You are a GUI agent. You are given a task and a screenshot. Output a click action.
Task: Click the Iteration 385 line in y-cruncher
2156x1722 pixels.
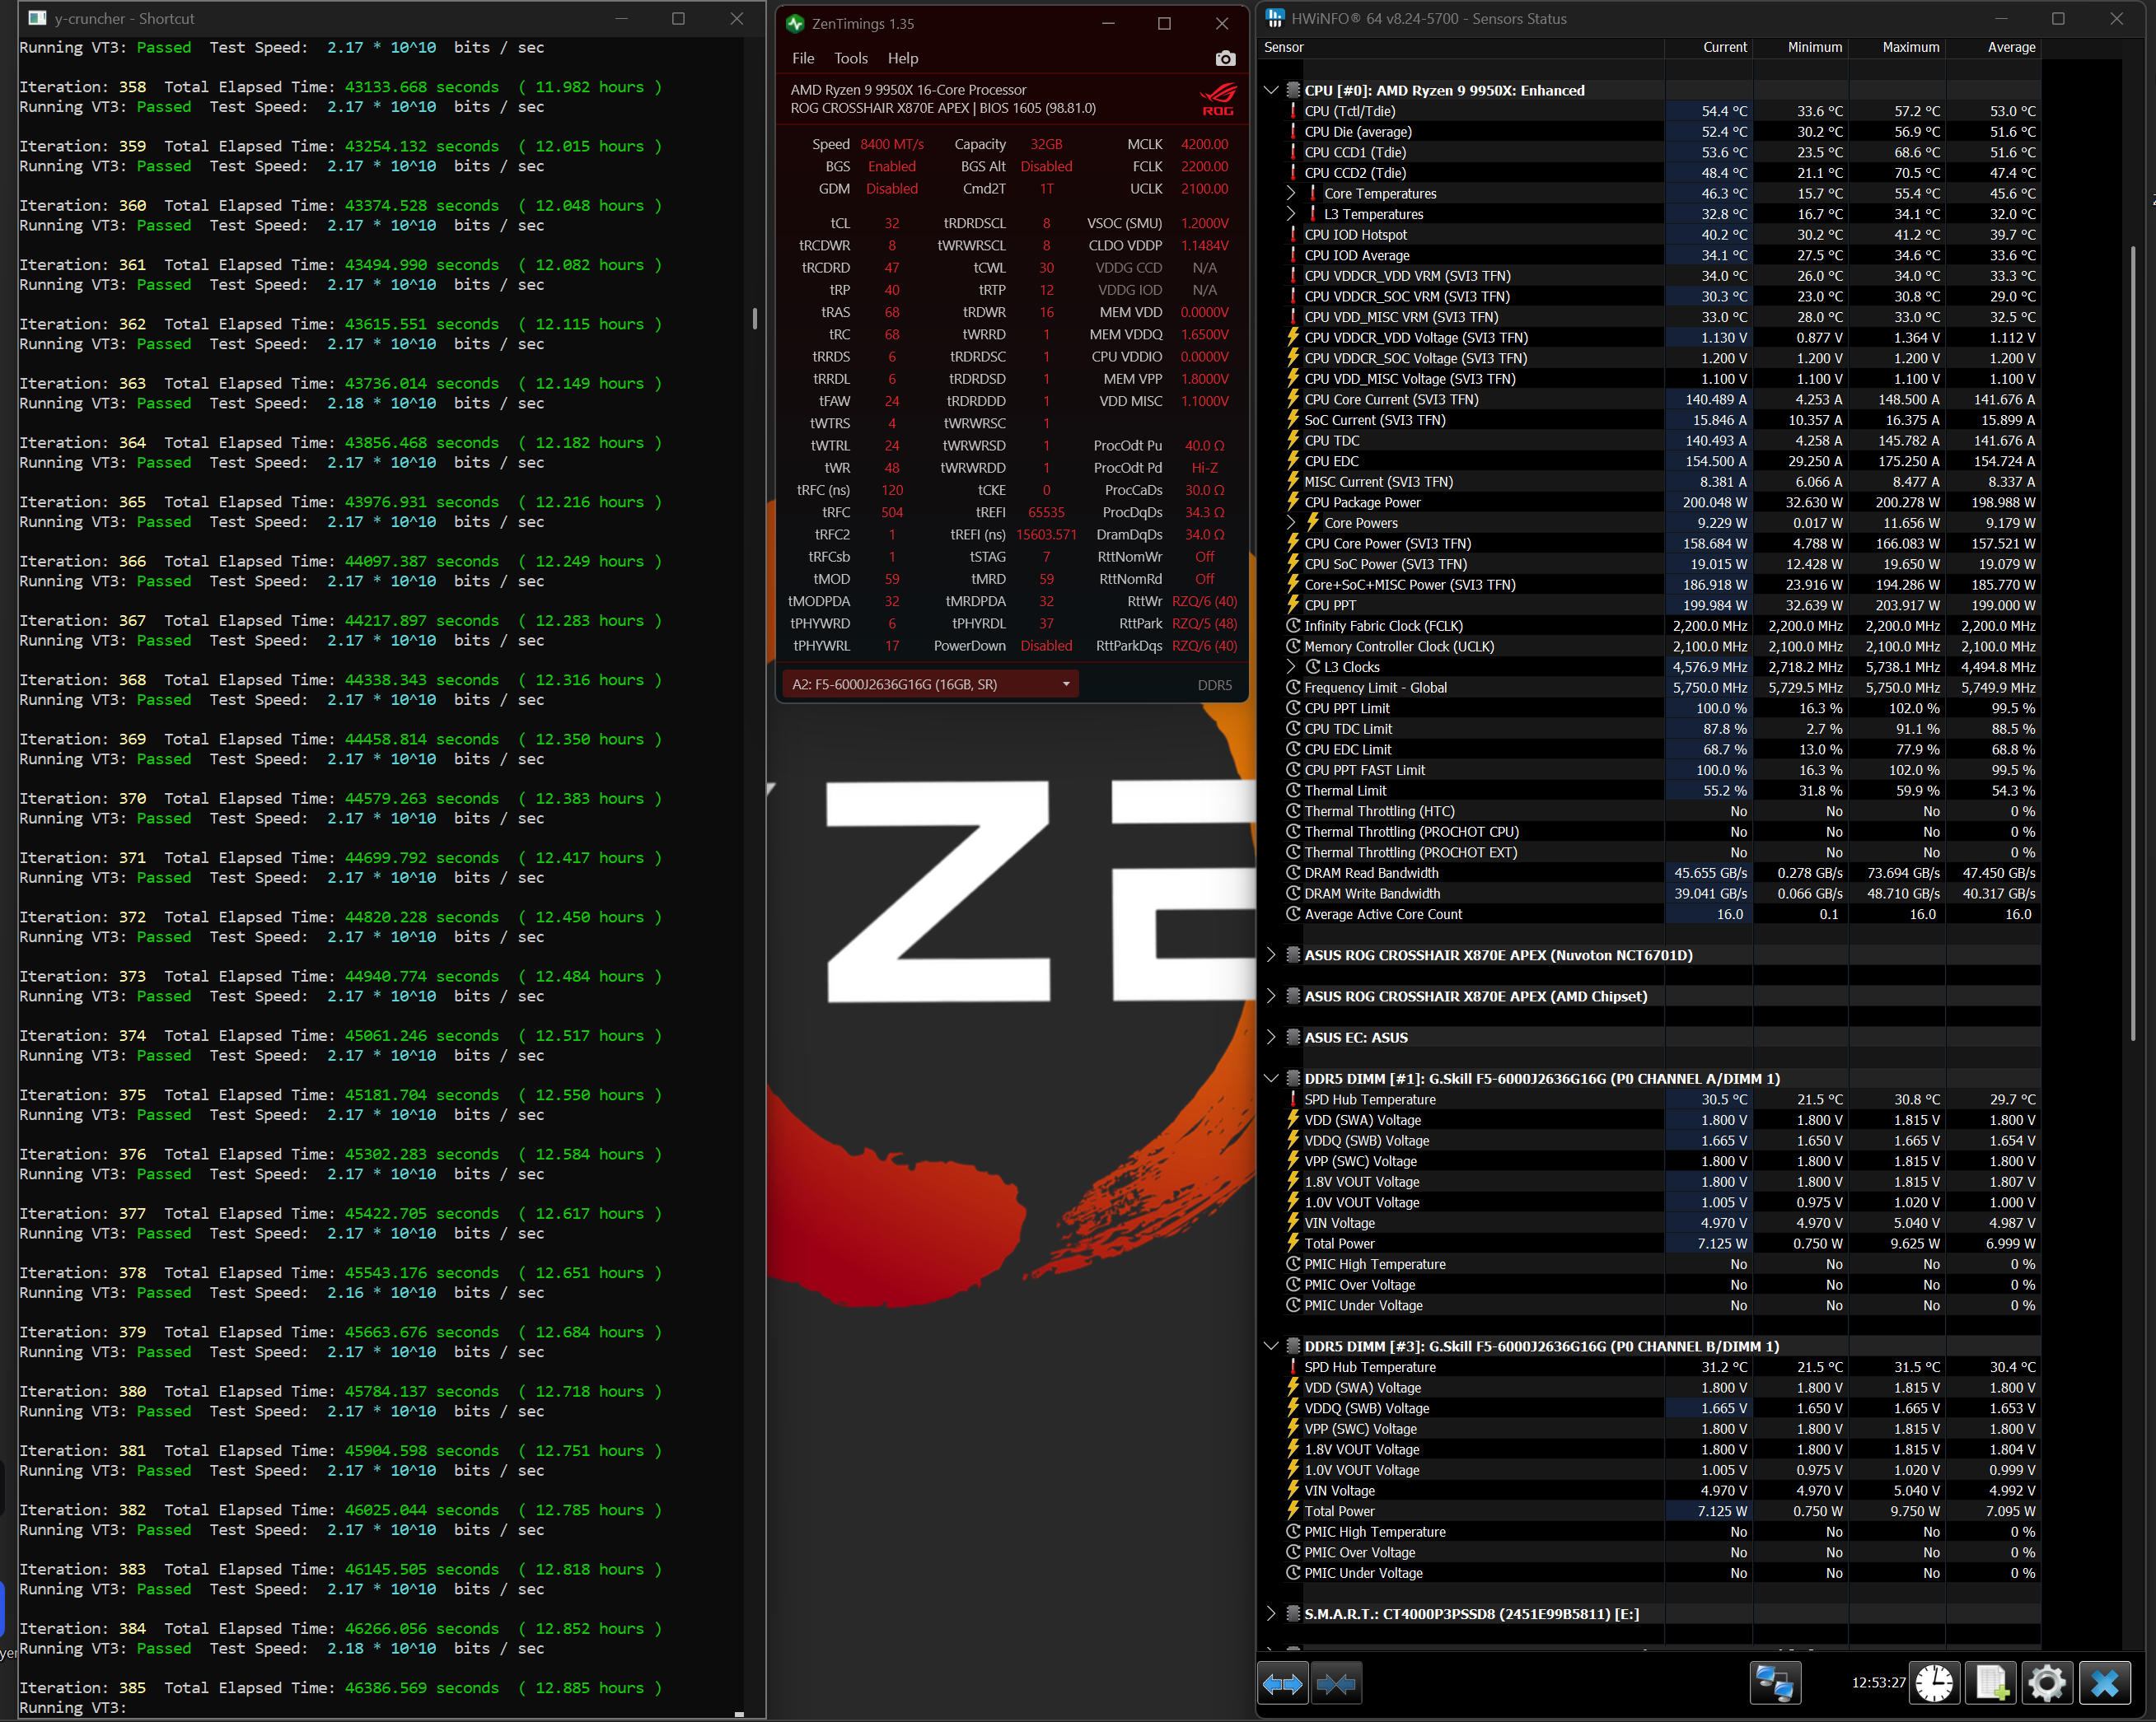[x=340, y=1688]
